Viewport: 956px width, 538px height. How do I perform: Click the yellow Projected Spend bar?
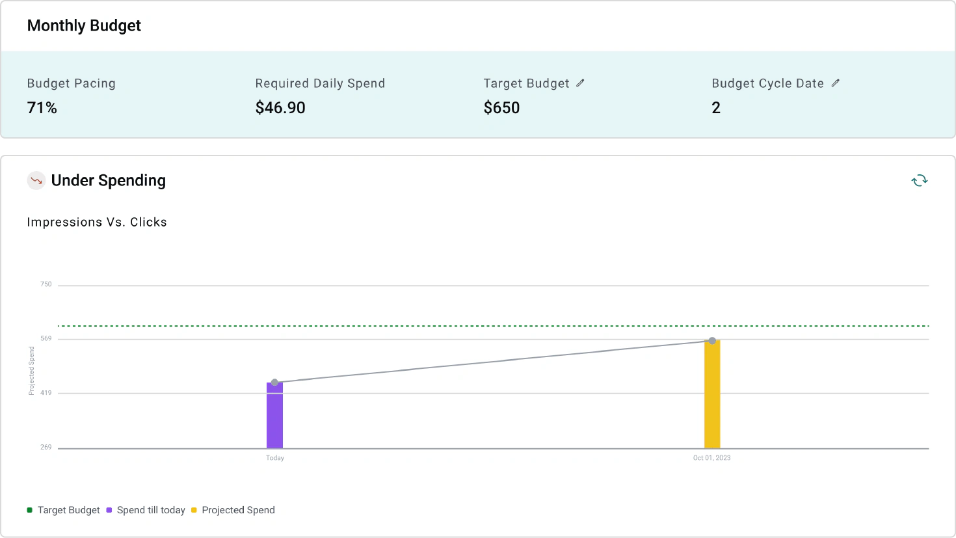(712, 395)
